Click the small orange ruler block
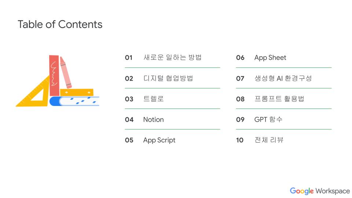 [77, 92]
